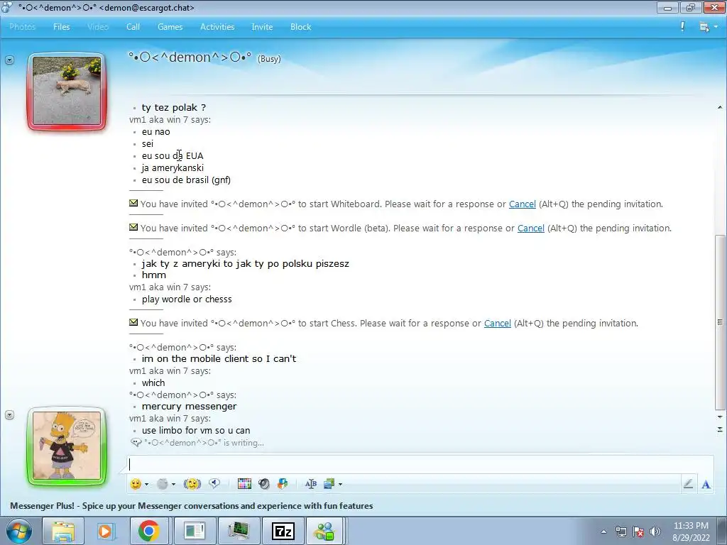Click message 'ty tez polak ?'

click(x=174, y=108)
